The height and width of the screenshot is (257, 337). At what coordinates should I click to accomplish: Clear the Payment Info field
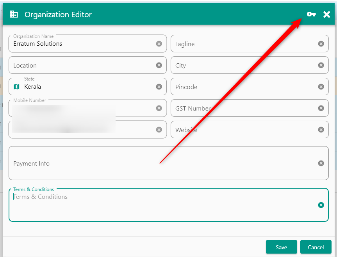(321, 163)
